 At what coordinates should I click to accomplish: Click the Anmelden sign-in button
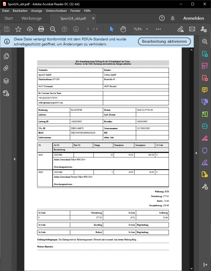click(x=194, y=18)
